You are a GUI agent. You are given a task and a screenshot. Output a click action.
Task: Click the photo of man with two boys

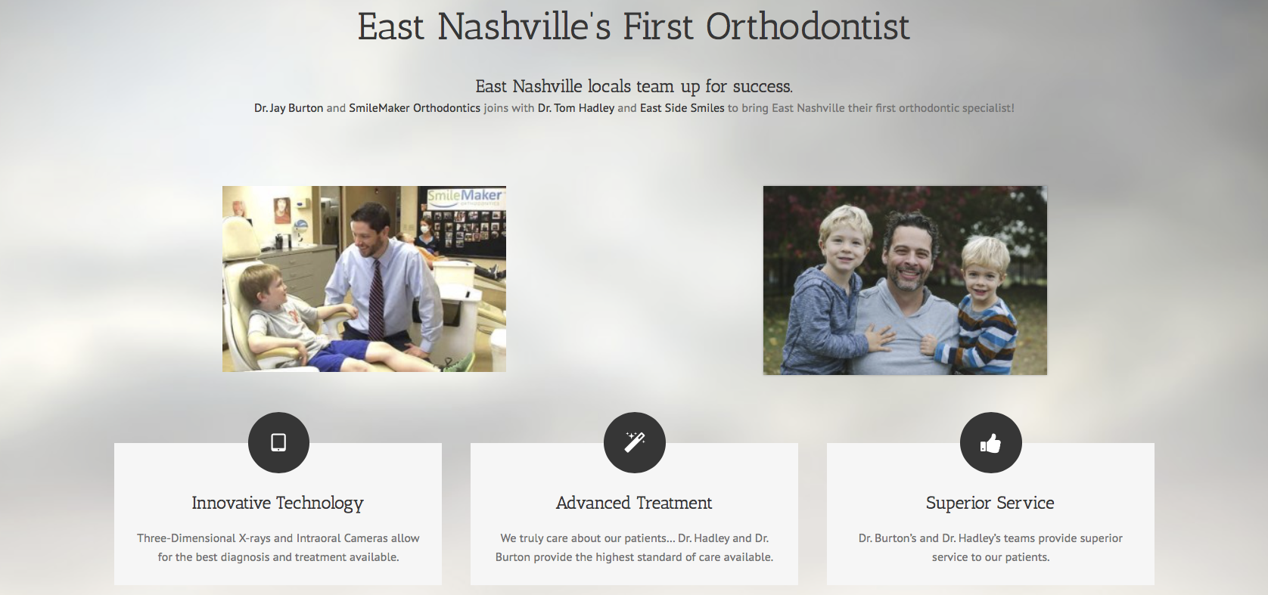(905, 280)
